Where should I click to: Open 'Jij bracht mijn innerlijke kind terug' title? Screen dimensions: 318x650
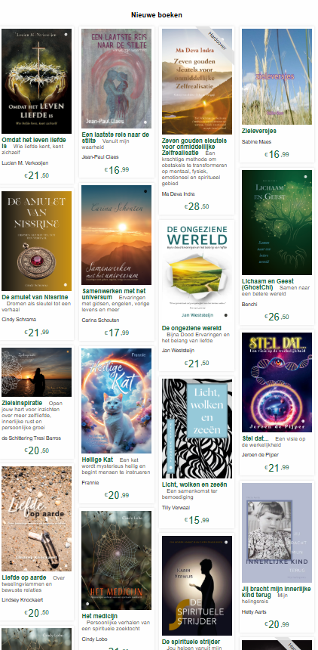pos(276,592)
